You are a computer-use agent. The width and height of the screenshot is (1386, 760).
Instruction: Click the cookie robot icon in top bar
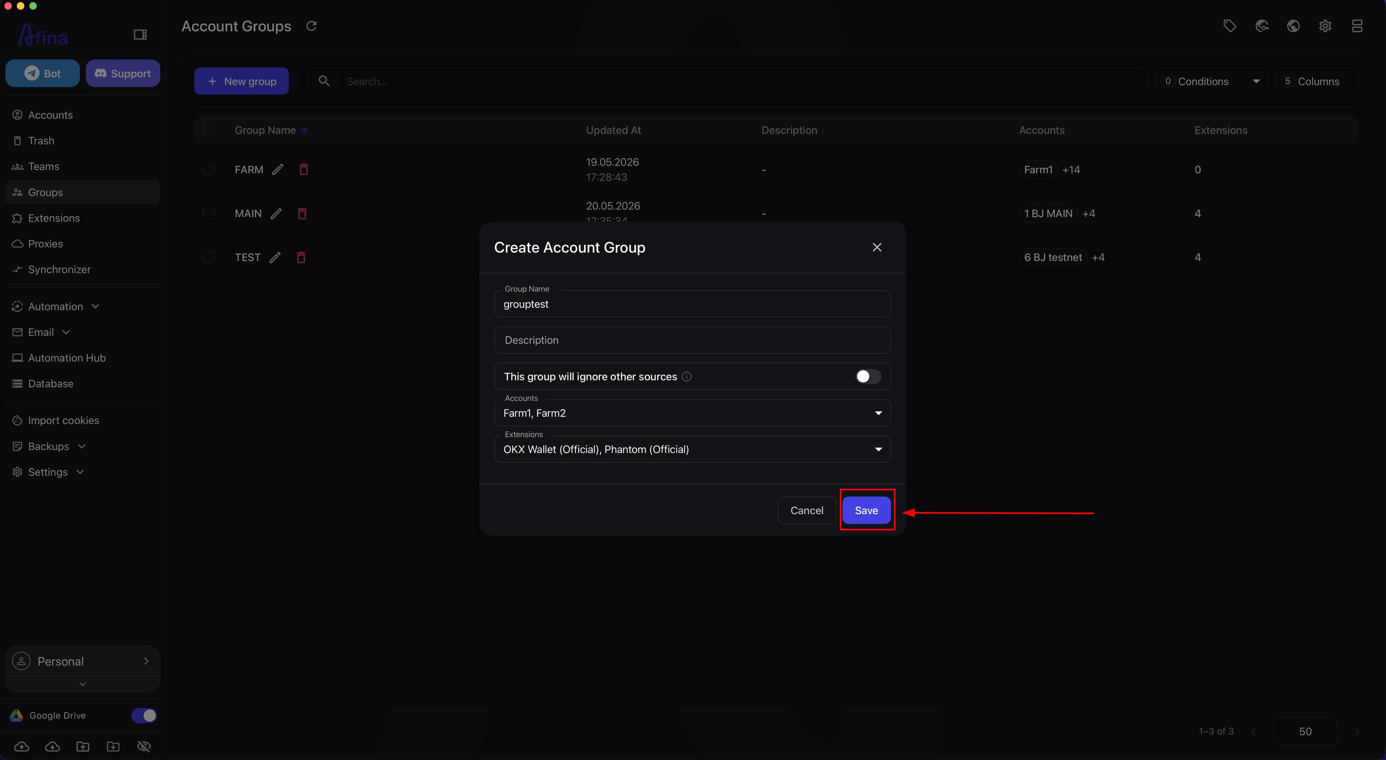(1262, 26)
